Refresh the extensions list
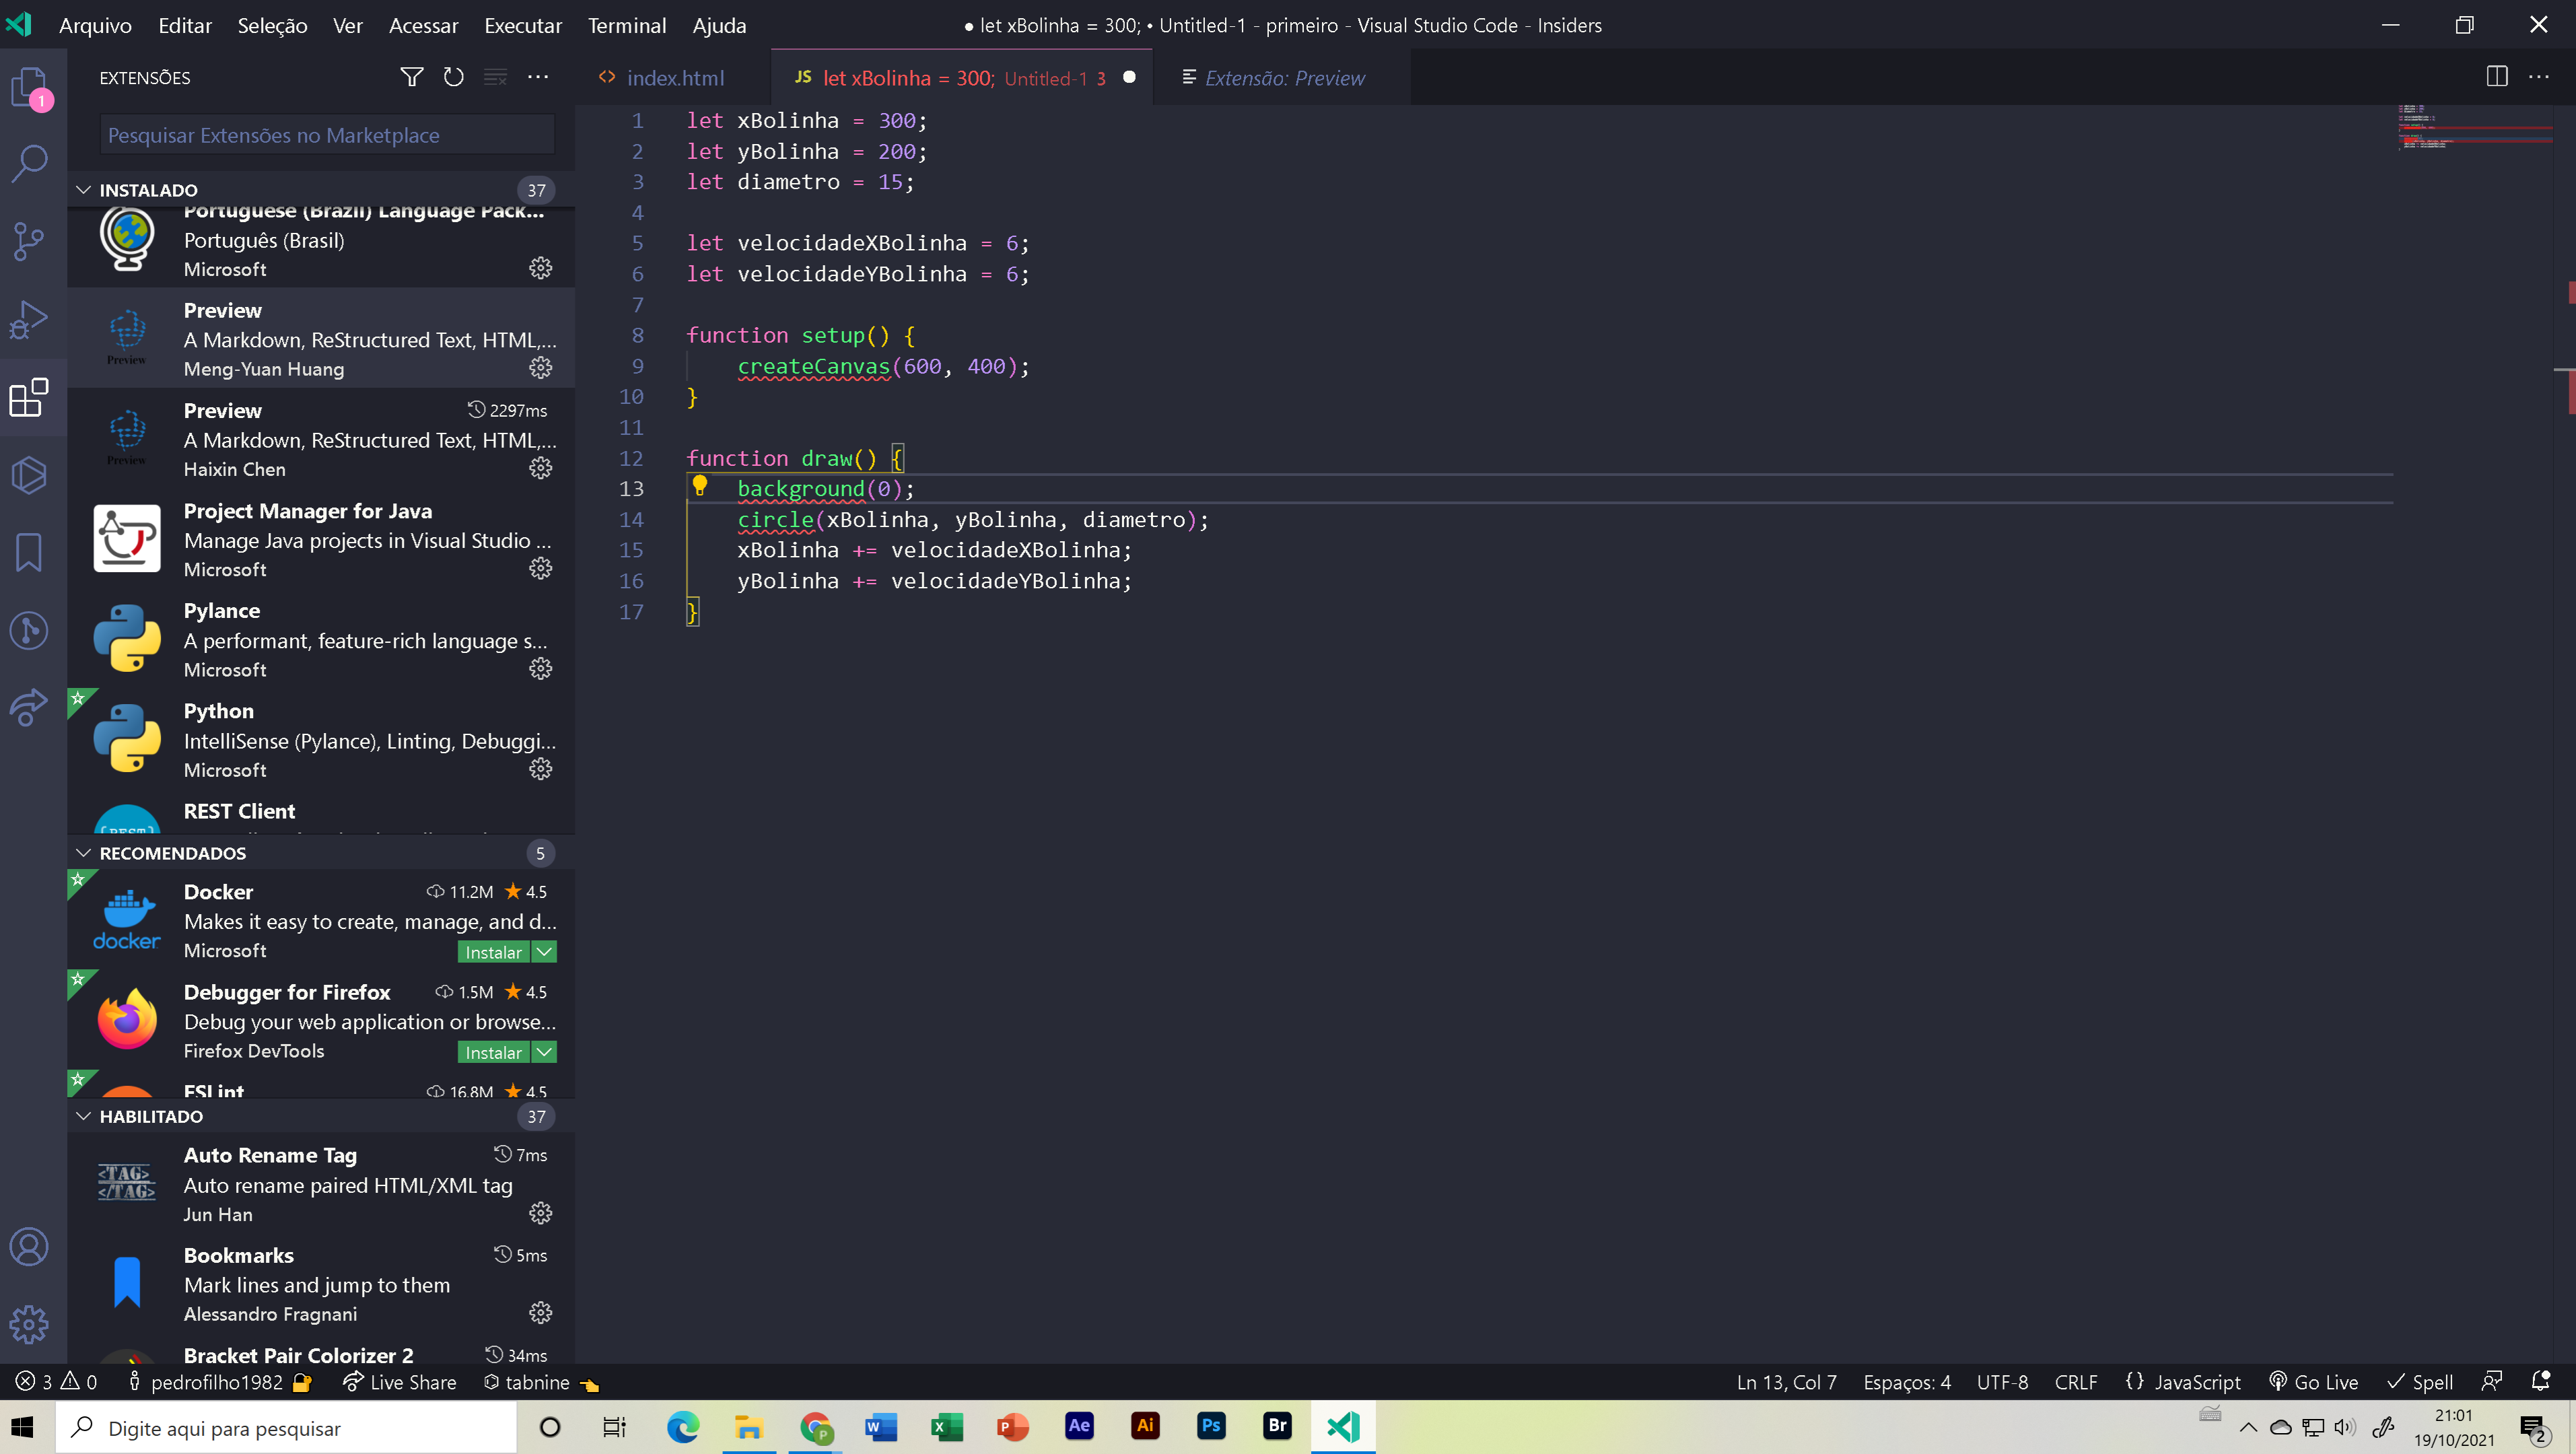 tap(454, 77)
